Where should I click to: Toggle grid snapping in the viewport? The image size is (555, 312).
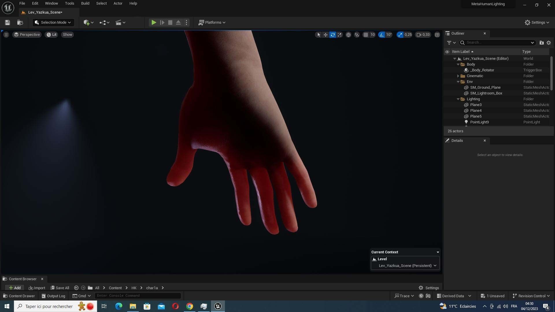tap(366, 35)
